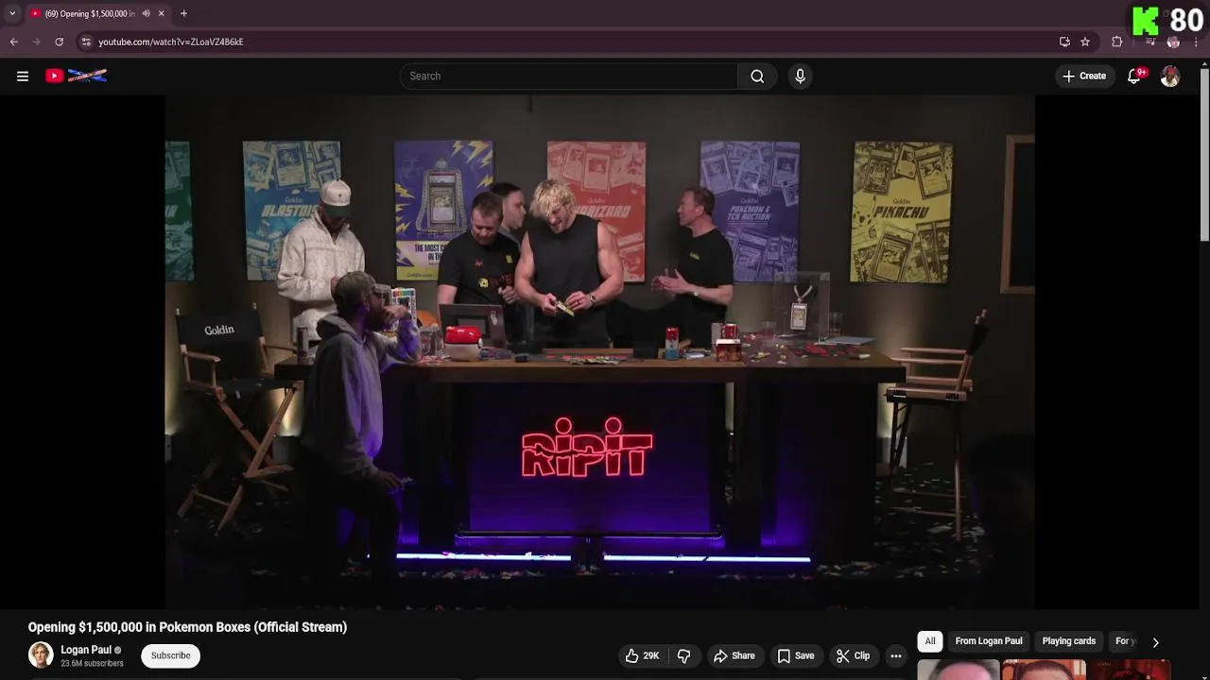Screen dimensions: 1210x680
Task: Click the video title text
Action: pos(187,627)
